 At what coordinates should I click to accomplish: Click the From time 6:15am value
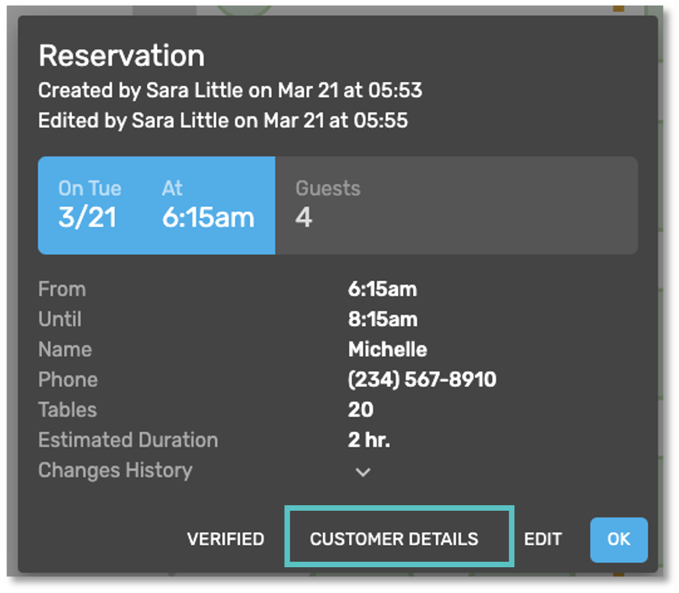pos(383,289)
